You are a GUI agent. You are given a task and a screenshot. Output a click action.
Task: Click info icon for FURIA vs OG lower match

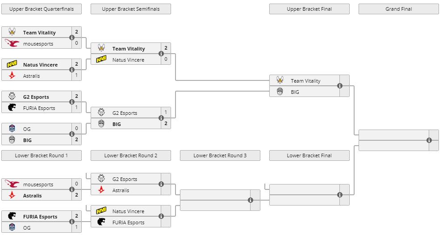tap(72, 222)
